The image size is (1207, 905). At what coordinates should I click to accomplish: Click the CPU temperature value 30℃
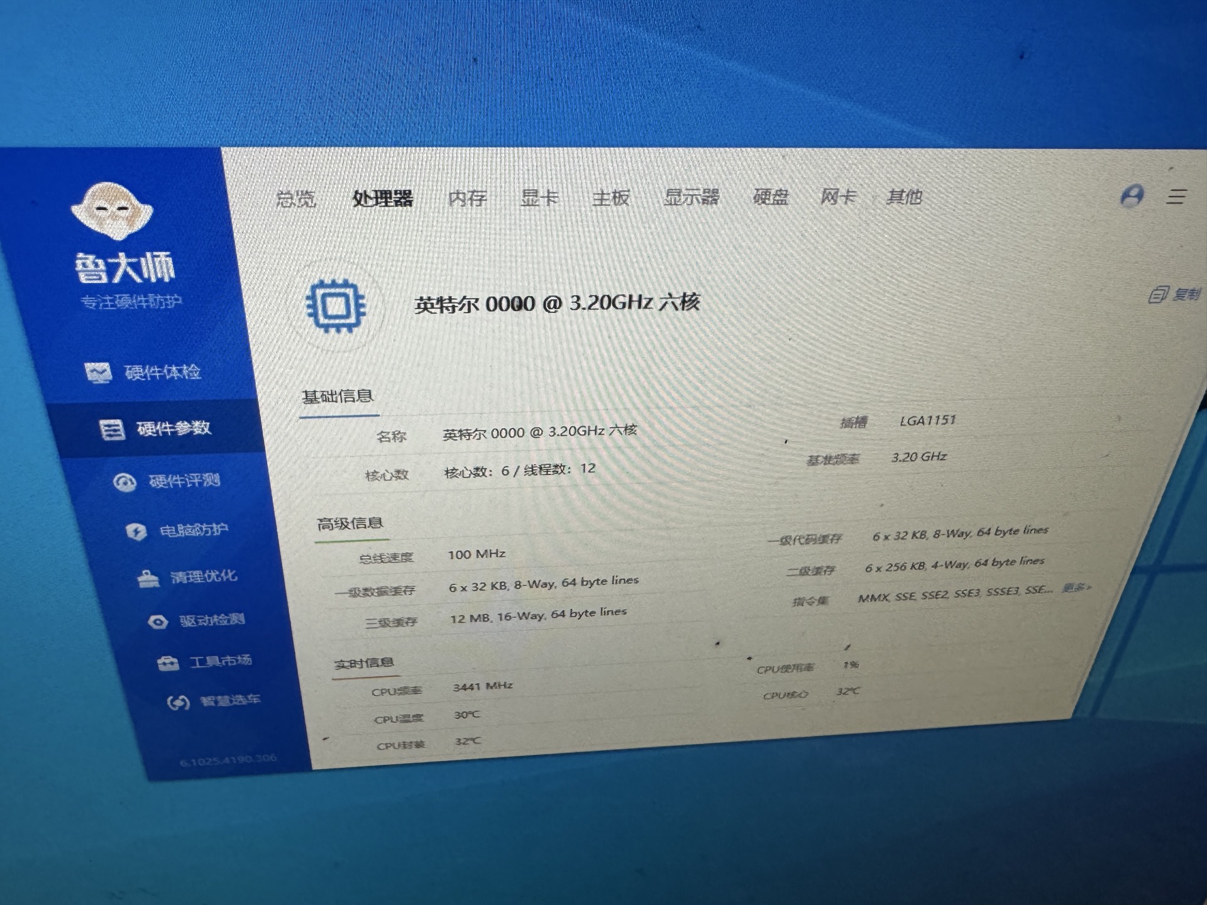[467, 715]
